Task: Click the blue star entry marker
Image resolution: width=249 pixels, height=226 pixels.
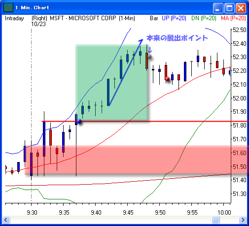Action: click(x=79, y=122)
